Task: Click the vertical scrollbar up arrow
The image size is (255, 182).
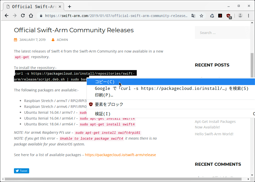Action: pyautogui.click(x=252, y=23)
